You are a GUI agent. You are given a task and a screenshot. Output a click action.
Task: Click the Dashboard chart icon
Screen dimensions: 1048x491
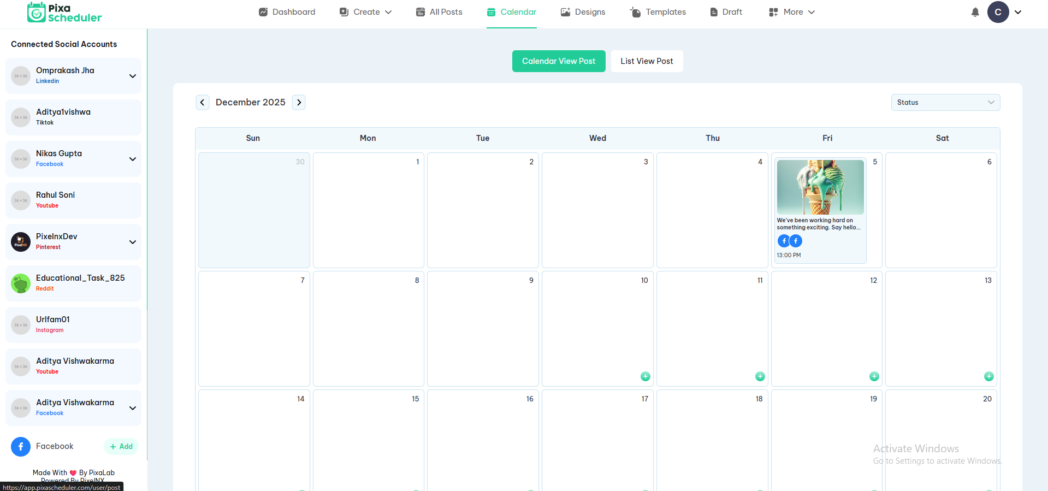pos(263,12)
